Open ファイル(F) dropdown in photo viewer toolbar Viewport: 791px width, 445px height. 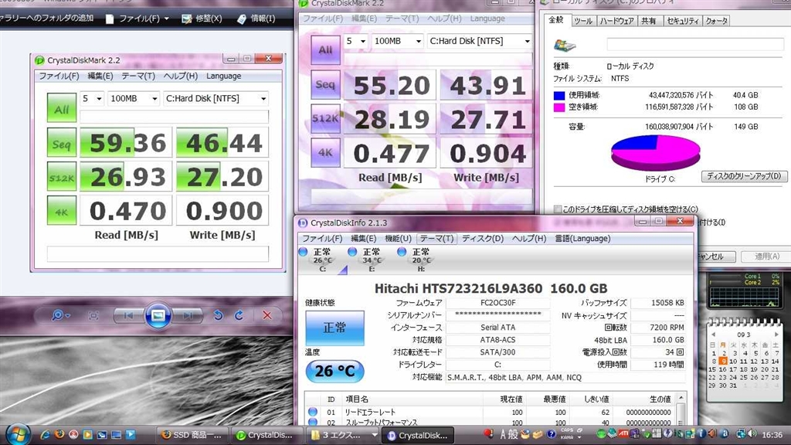(137, 19)
